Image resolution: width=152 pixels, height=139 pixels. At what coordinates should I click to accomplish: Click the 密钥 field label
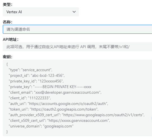tap(8, 57)
